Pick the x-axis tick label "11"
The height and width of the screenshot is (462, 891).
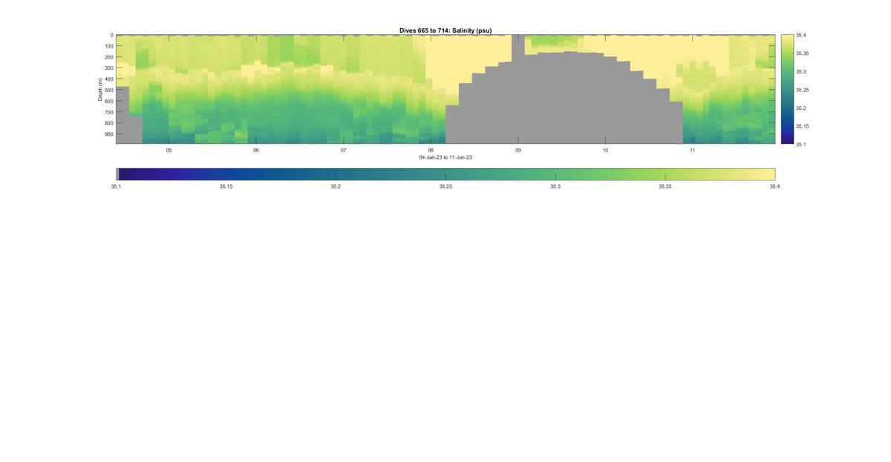pos(692,150)
